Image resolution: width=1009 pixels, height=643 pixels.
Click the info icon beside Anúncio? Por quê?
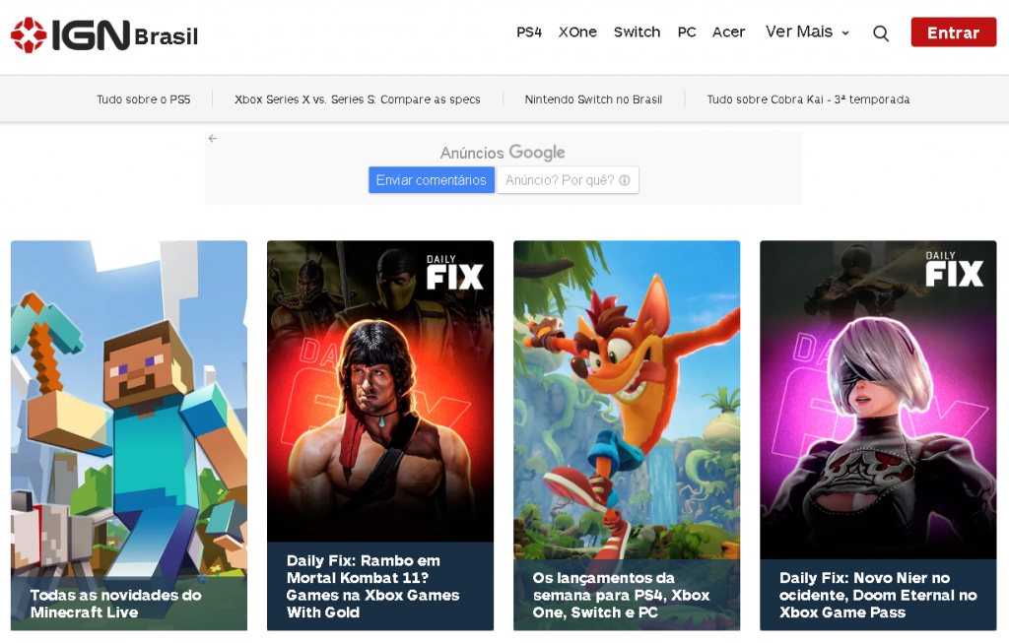(625, 180)
